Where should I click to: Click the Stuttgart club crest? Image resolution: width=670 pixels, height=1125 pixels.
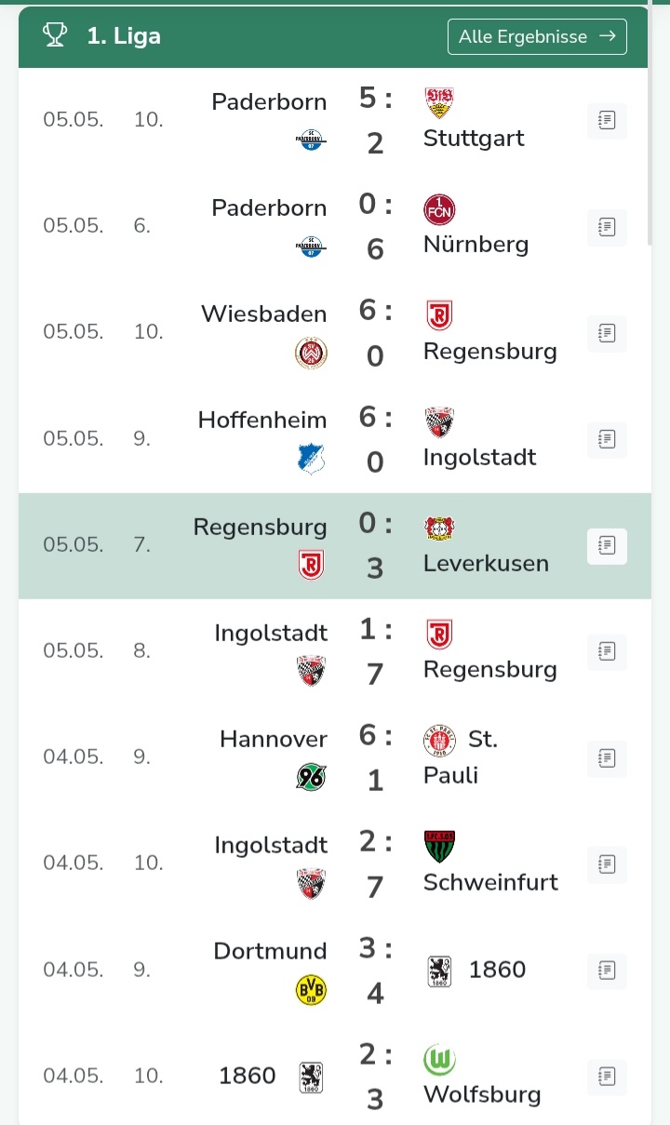tap(438, 102)
